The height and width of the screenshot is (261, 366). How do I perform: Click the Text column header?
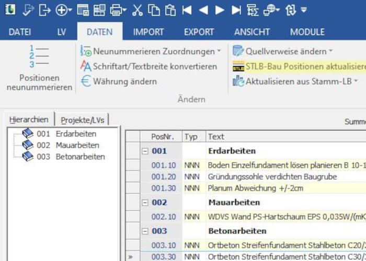click(x=286, y=137)
